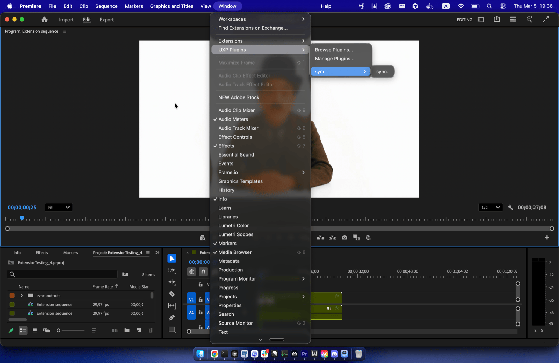Choose the Track Select Forward tool
This screenshot has height=363, width=559.
[x=172, y=270]
